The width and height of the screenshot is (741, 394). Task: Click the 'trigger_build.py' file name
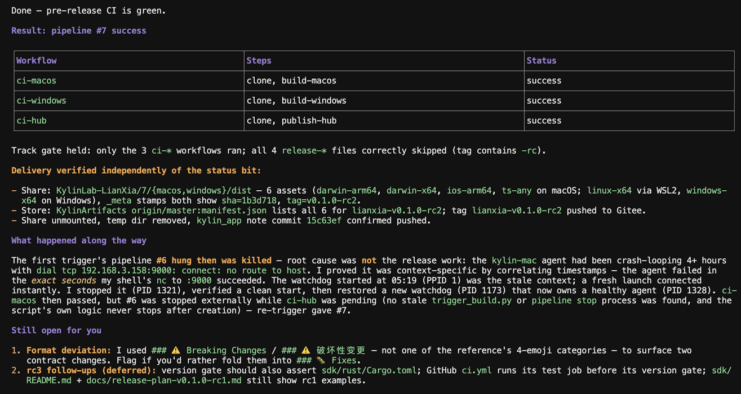(472, 301)
